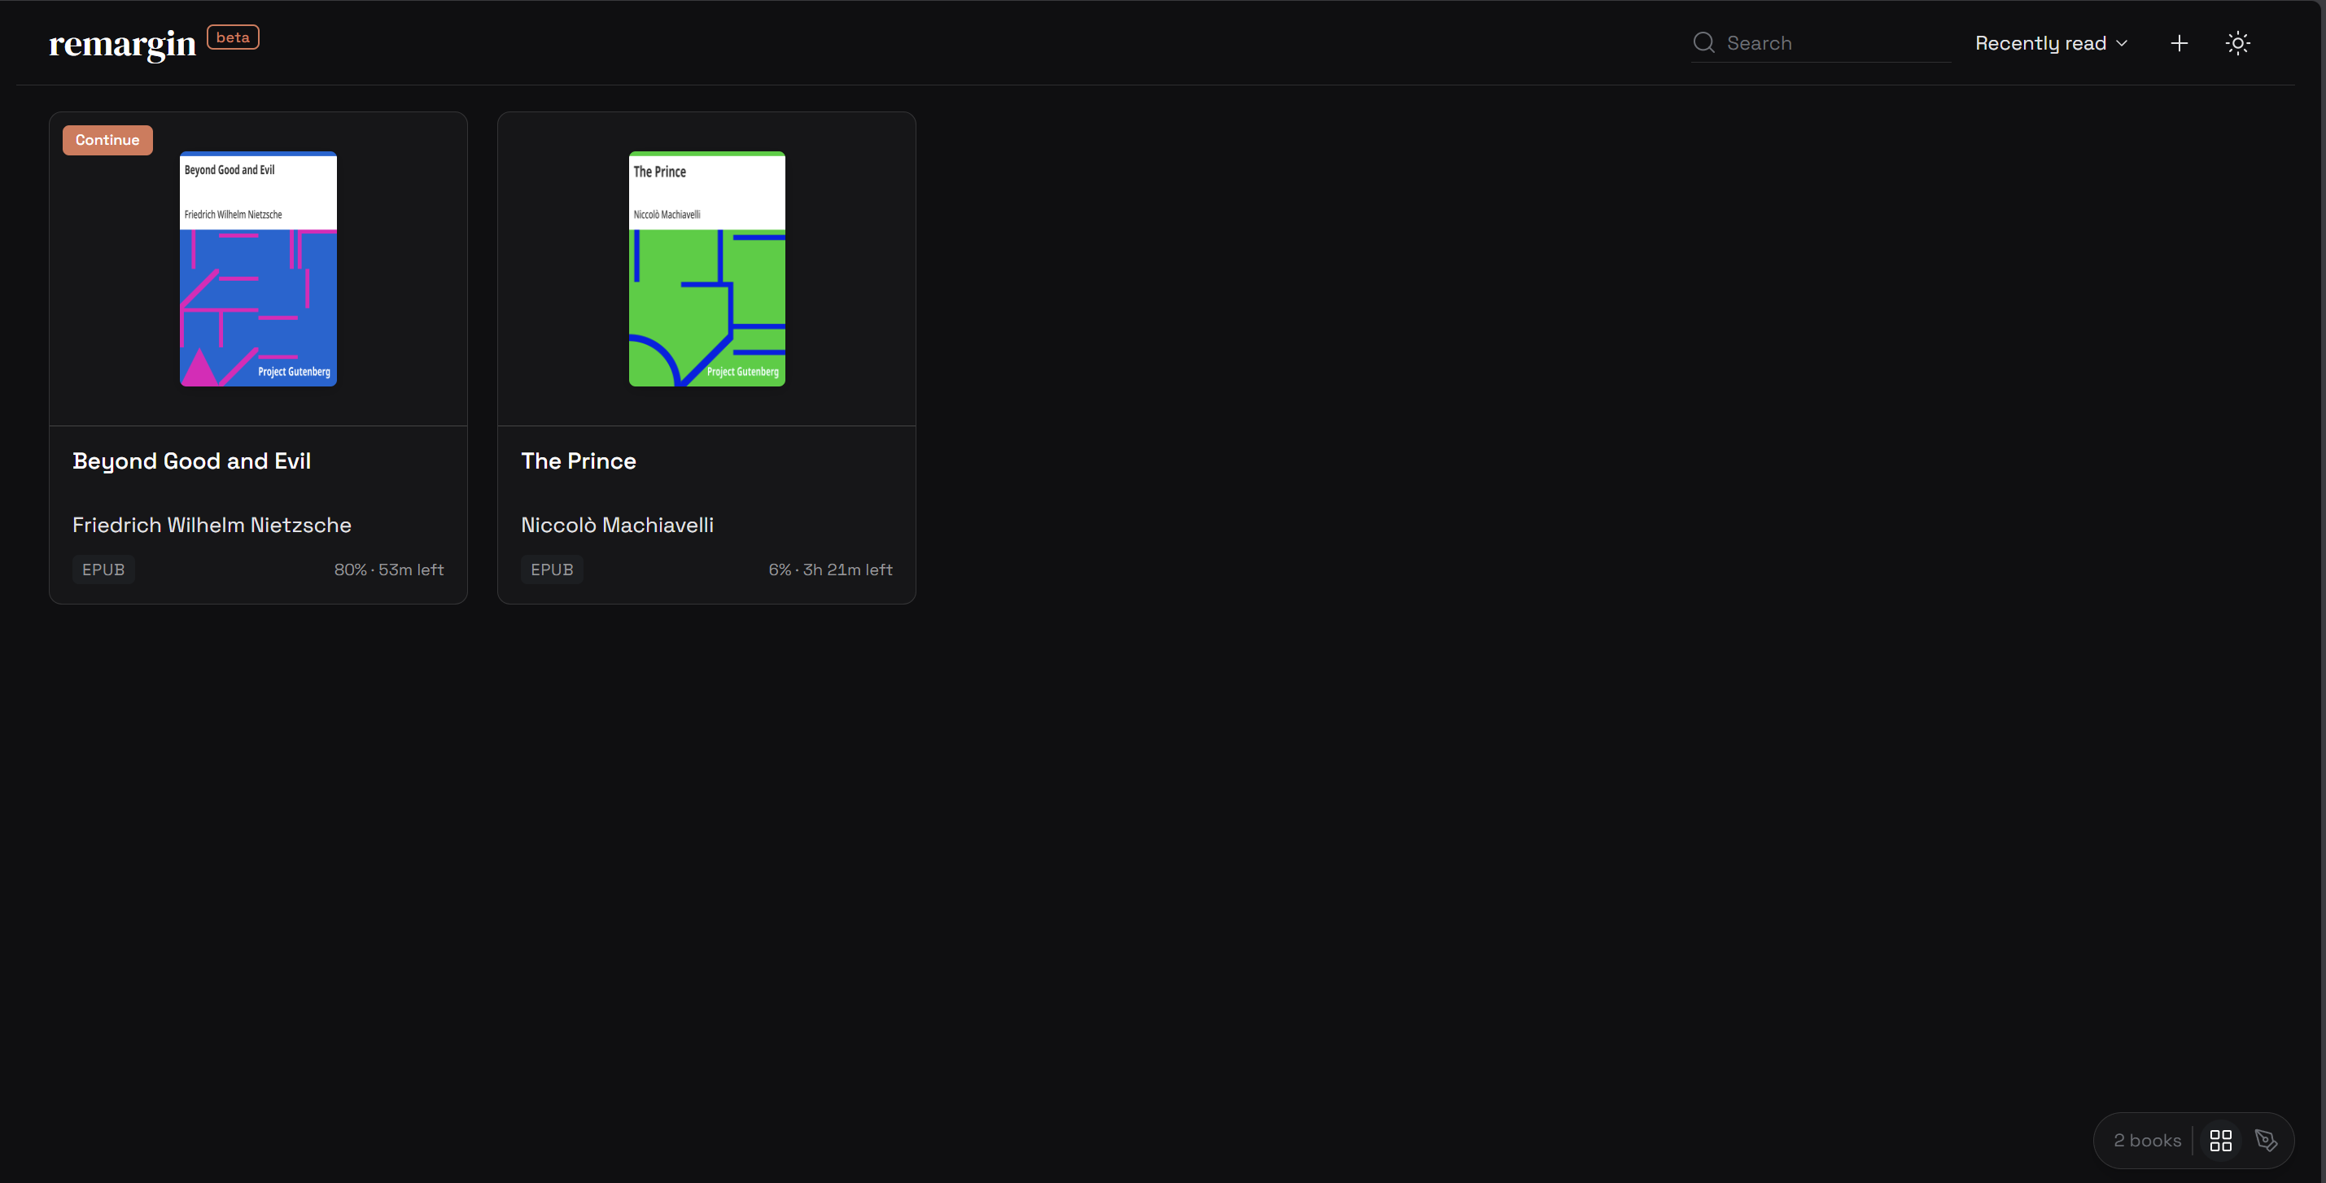Click the magnifier search icon
This screenshot has width=2326, height=1183.
(x=1704, y=42)
